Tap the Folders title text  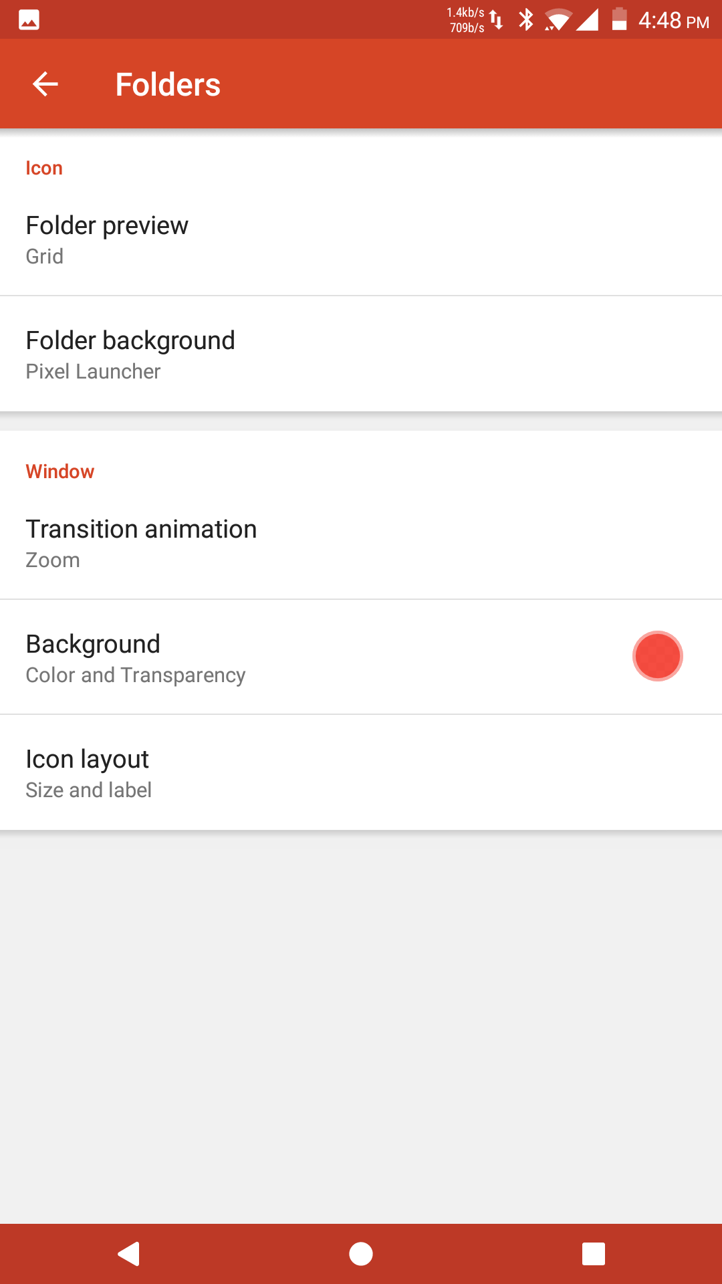click(x=168, y=84)
